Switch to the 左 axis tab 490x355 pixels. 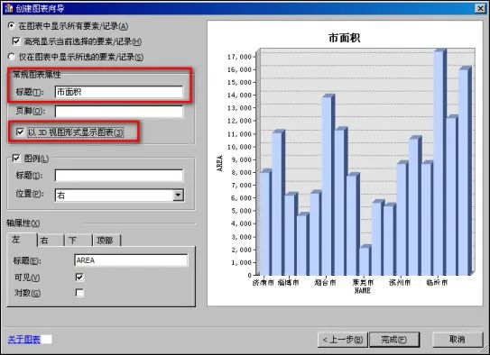click(22, 240)
